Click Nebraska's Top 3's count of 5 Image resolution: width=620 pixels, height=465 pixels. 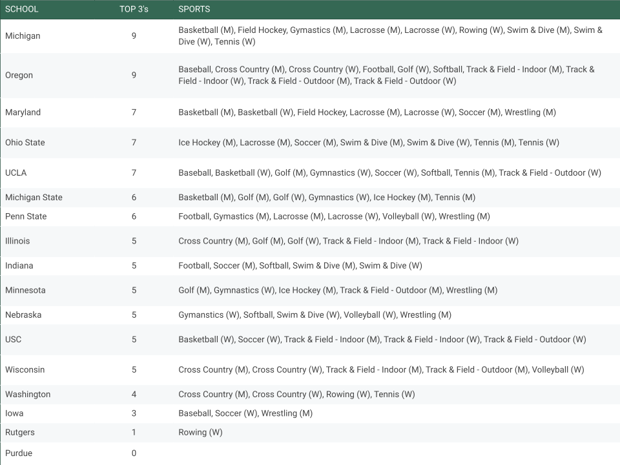click(134, 315)
